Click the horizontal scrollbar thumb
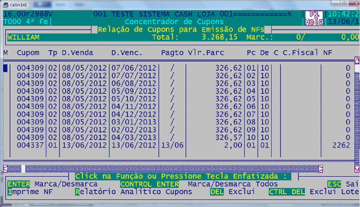The width and height of the screenshot is (360, 207). pos(23,168)
